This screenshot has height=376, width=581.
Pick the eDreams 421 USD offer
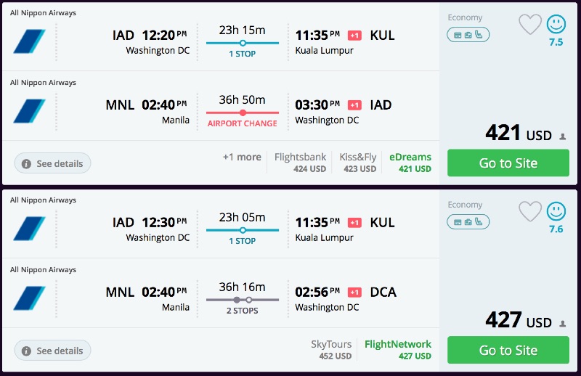coord(410,163)
